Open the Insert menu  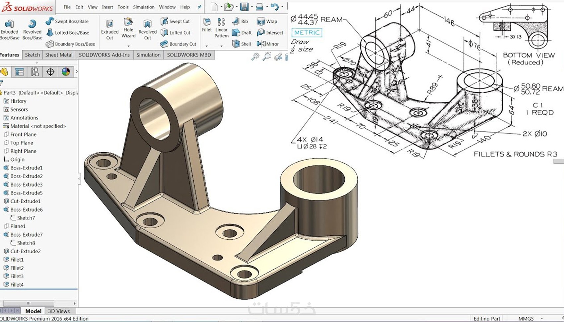point(107,7)
